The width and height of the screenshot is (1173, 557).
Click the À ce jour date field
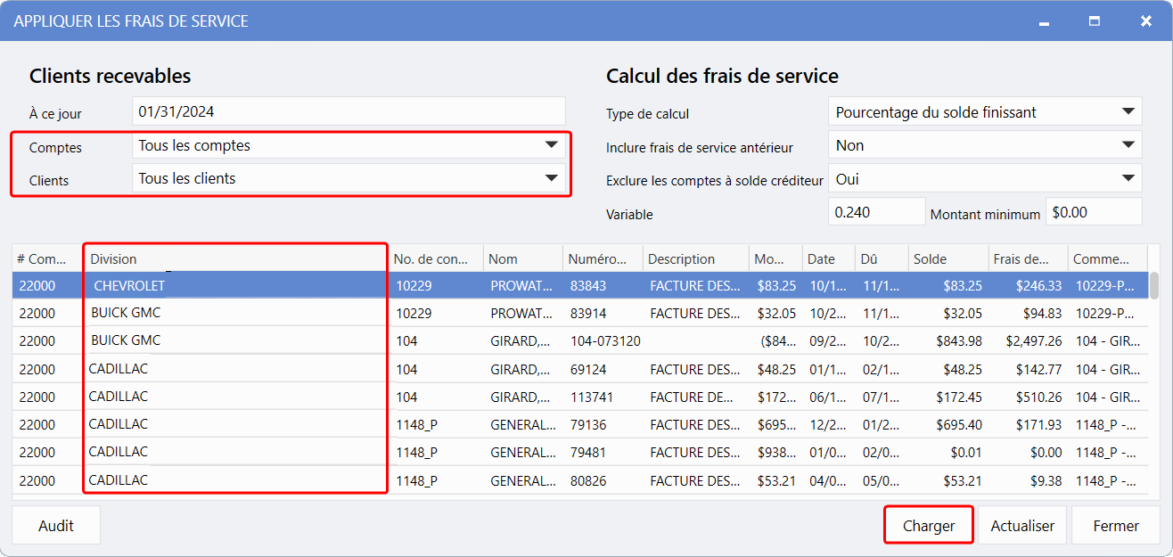pos(348,112)
